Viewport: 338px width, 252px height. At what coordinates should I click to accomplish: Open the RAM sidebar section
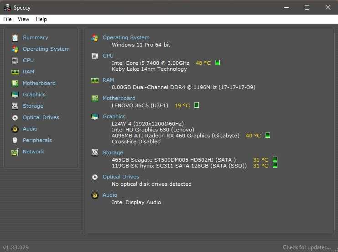point(28,72)
